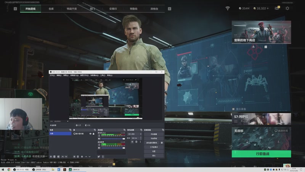The width and height of the screenshot is (305, 172).
Task: Open the OBS 场景集合 menu
Action: (94, 75)
